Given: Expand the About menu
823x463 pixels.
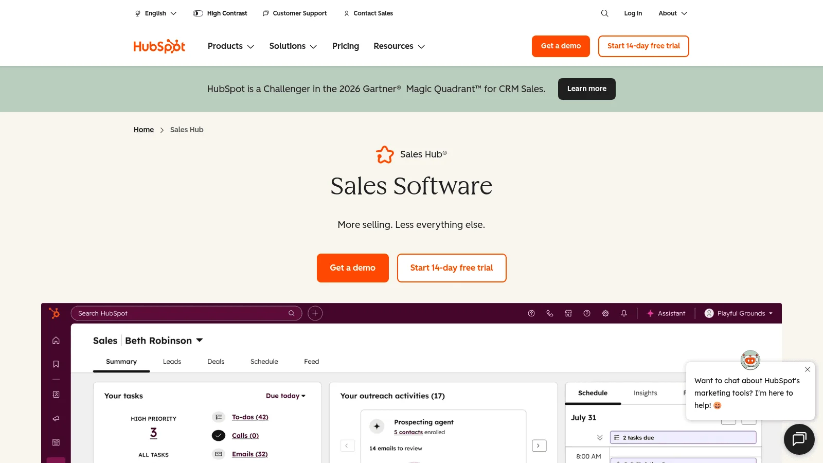Looking at the screenshot, I should coord(673,13).
